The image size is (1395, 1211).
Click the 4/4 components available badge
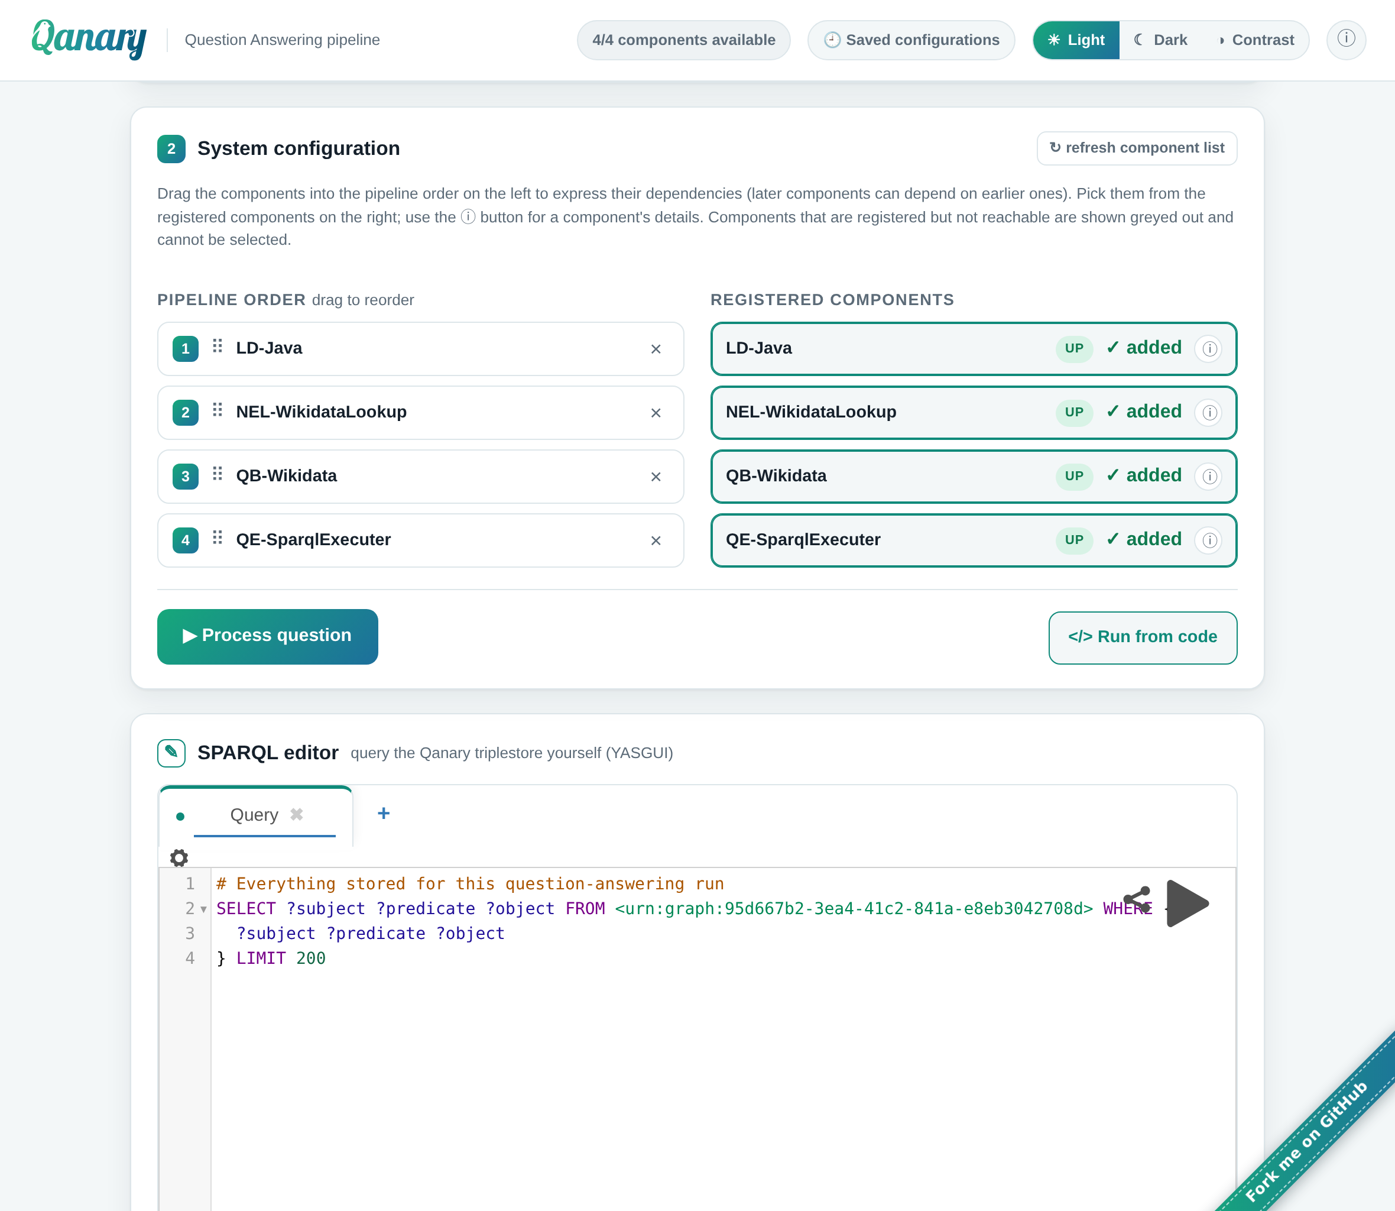point(684,40)
